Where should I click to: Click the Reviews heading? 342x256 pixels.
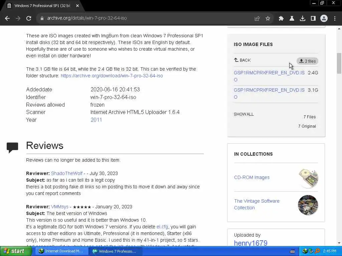tap(45, 146)
